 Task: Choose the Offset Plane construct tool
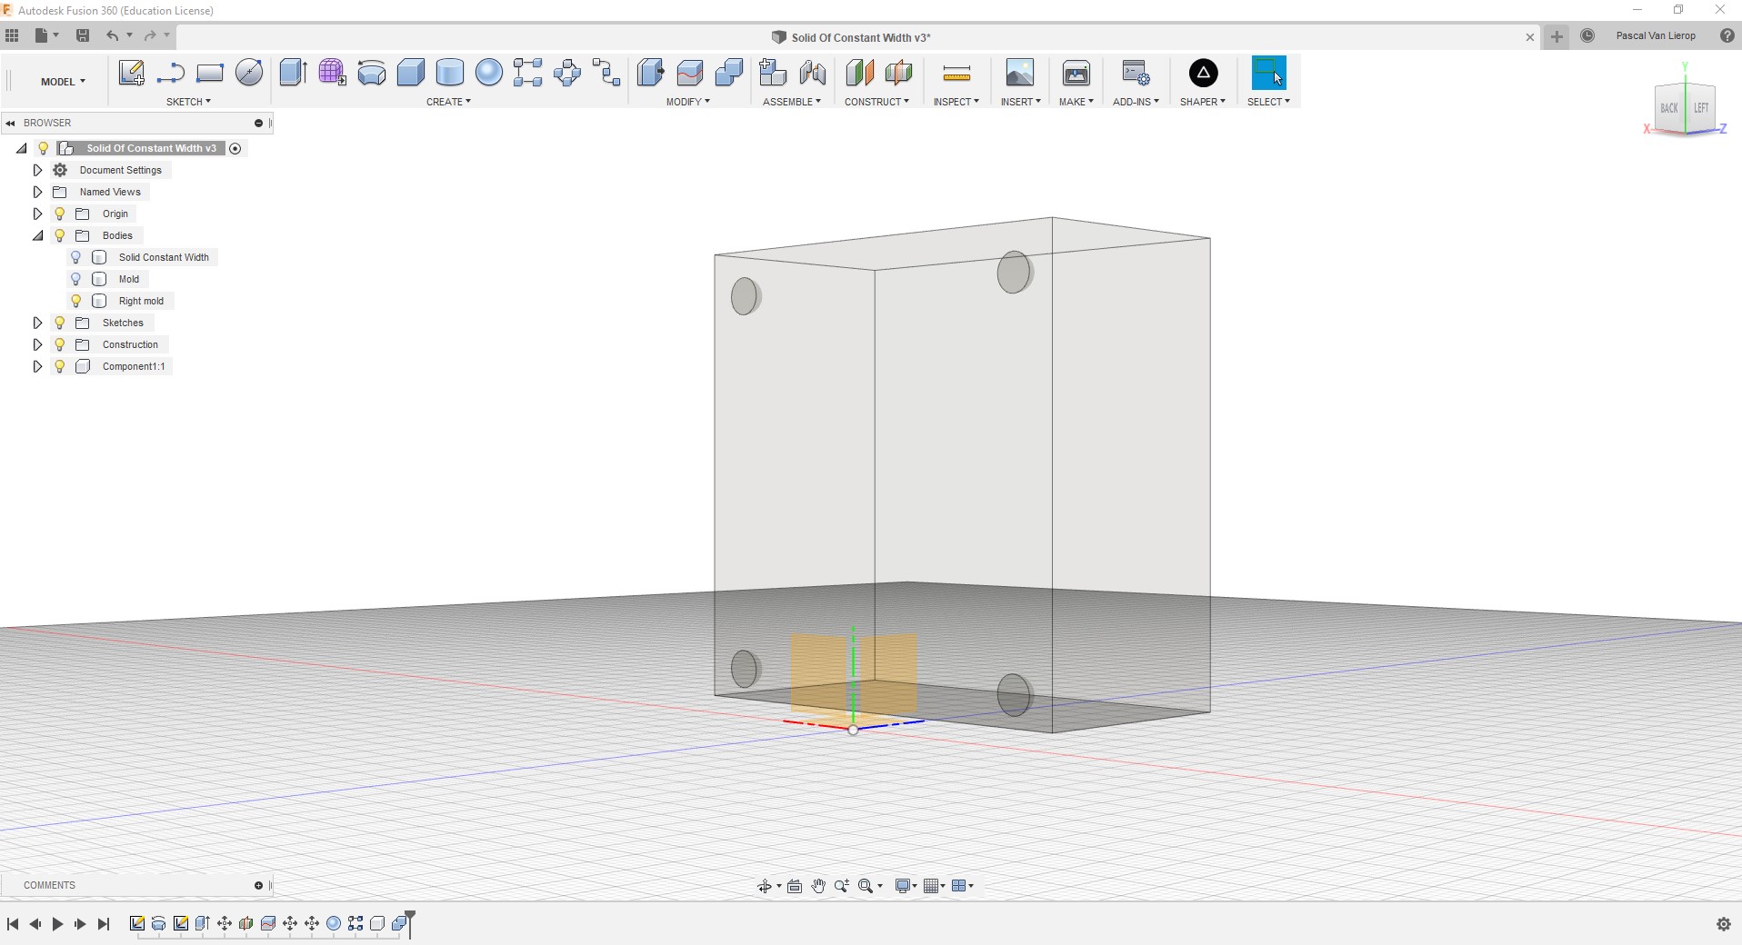[859, 73]
